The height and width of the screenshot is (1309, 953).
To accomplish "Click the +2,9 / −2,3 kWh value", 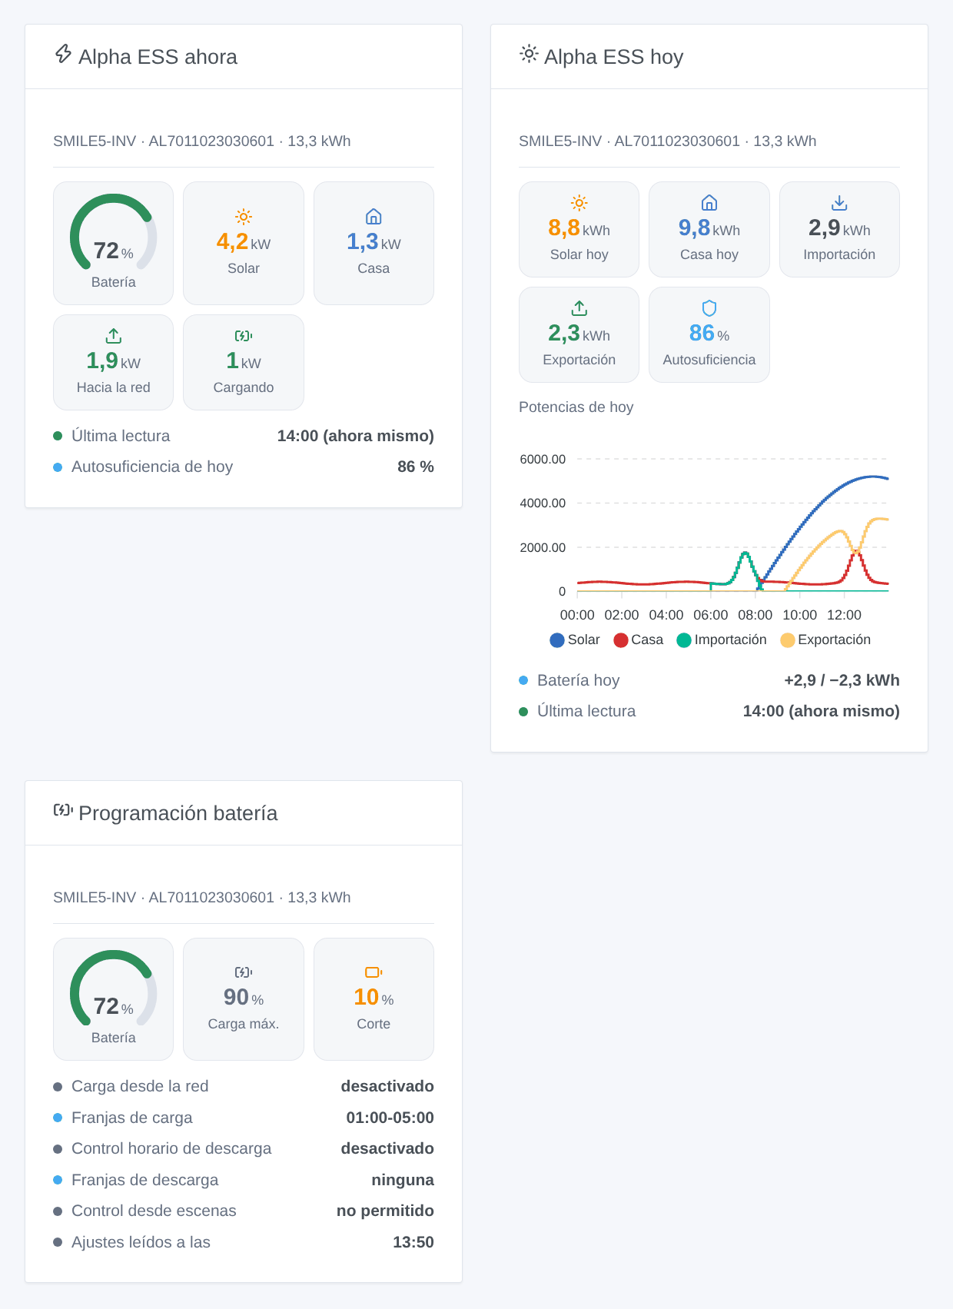I will pos(842,680).
